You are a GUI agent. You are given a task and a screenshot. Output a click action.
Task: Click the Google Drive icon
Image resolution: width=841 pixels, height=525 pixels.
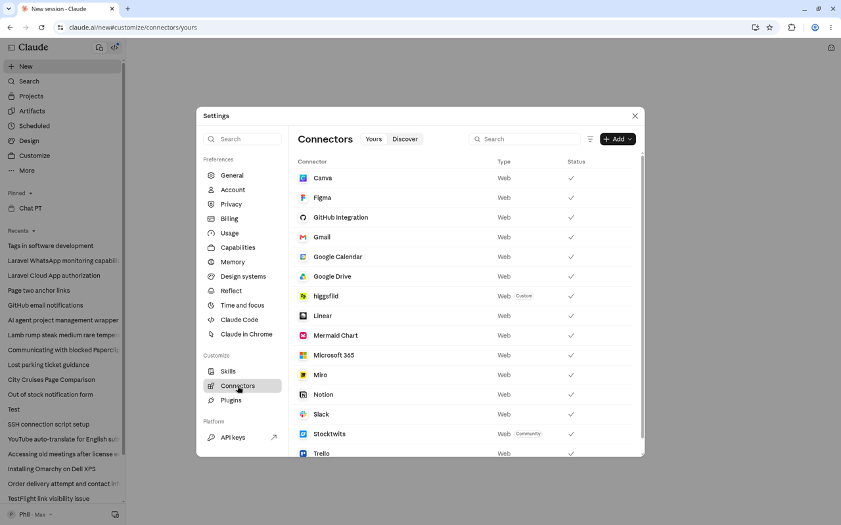(x=303, y=276)
